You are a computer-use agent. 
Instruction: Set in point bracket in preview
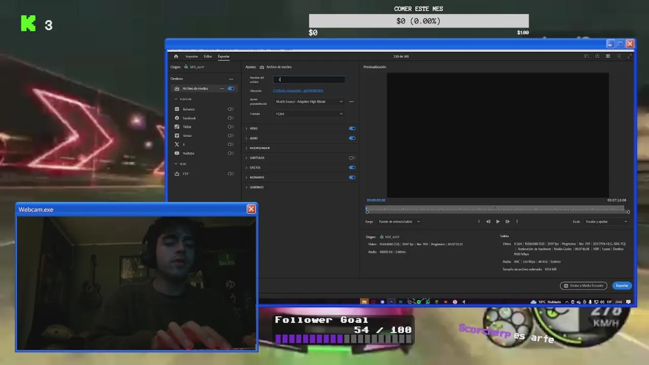479,222
